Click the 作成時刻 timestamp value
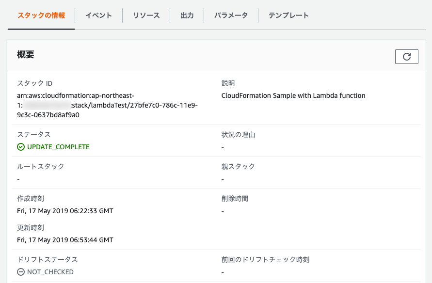This screenshot has height=283, width=432. pyautogui.click(x=64, y=211)
